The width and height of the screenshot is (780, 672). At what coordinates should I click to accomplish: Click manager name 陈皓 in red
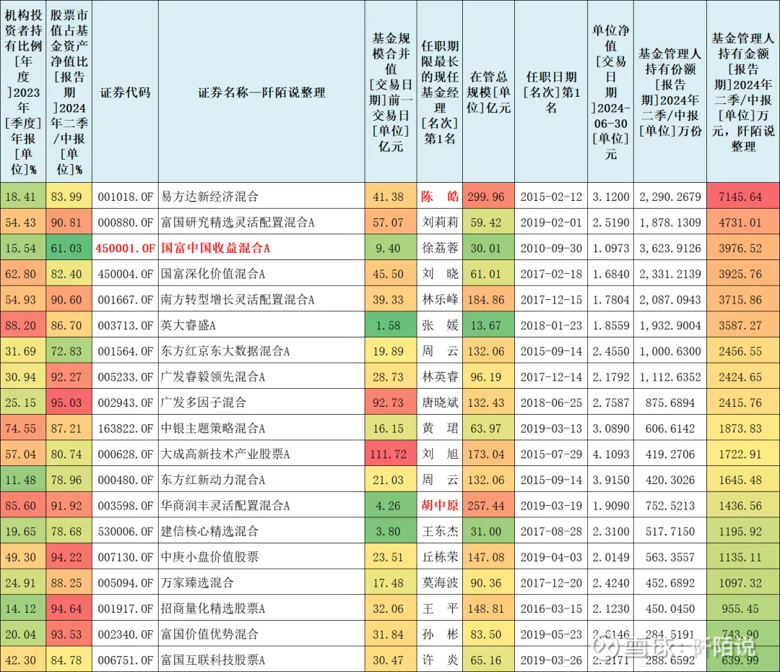click(440, 197)
